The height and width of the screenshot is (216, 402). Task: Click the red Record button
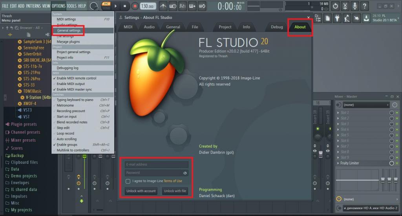(x=135, y=6)
